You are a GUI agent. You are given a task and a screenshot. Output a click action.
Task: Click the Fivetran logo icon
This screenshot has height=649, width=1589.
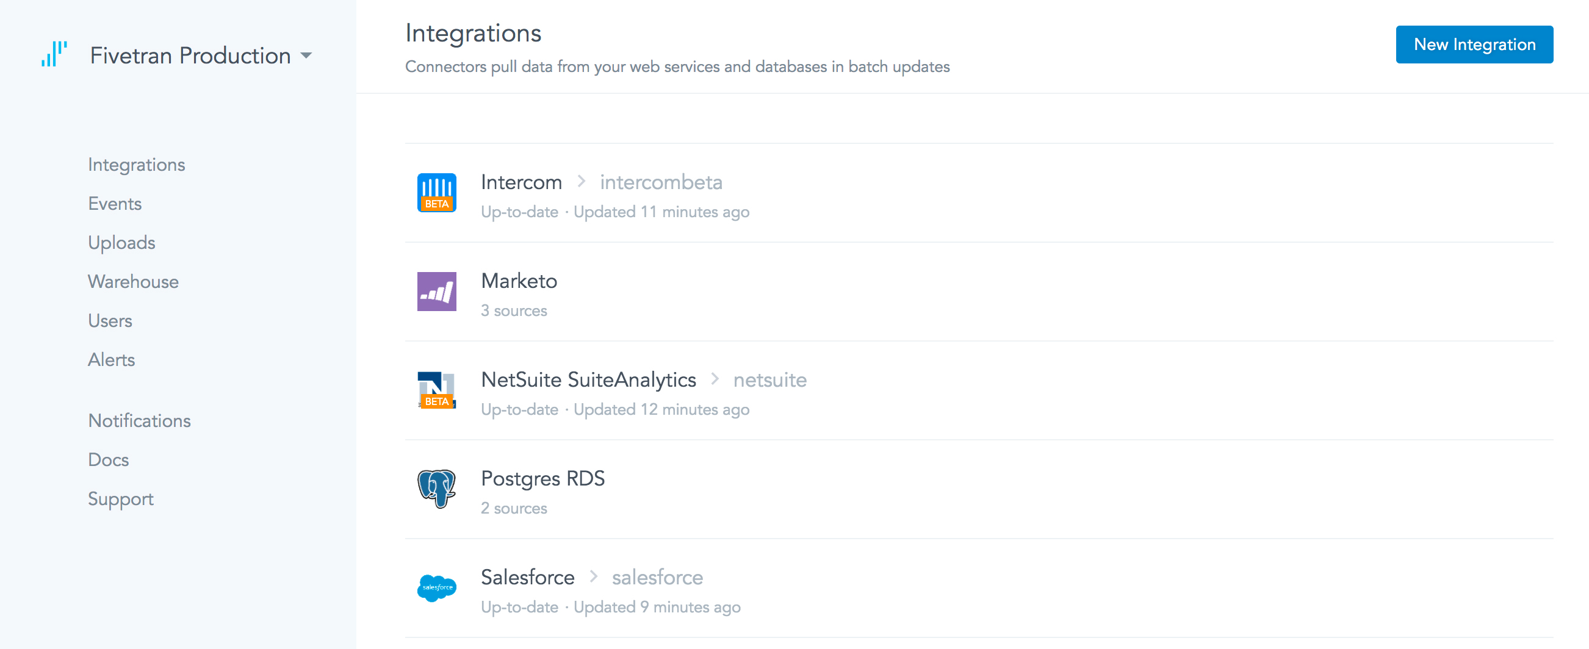click(x=54, y=54)
